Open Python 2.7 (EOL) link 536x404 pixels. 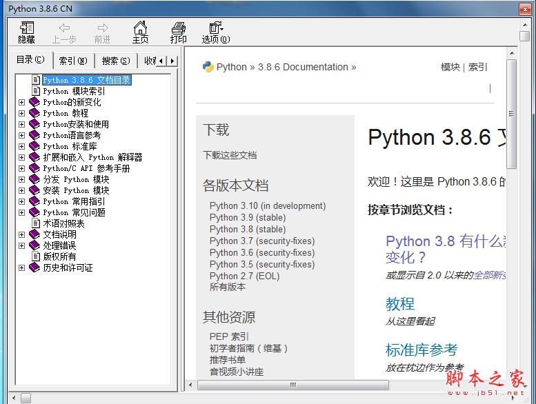[244, 276]
